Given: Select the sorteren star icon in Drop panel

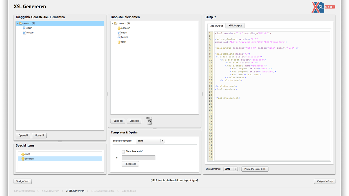Looking at the screenshot, I should click(x=119, y=28).
